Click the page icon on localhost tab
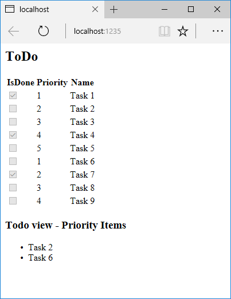 point(10,9)
